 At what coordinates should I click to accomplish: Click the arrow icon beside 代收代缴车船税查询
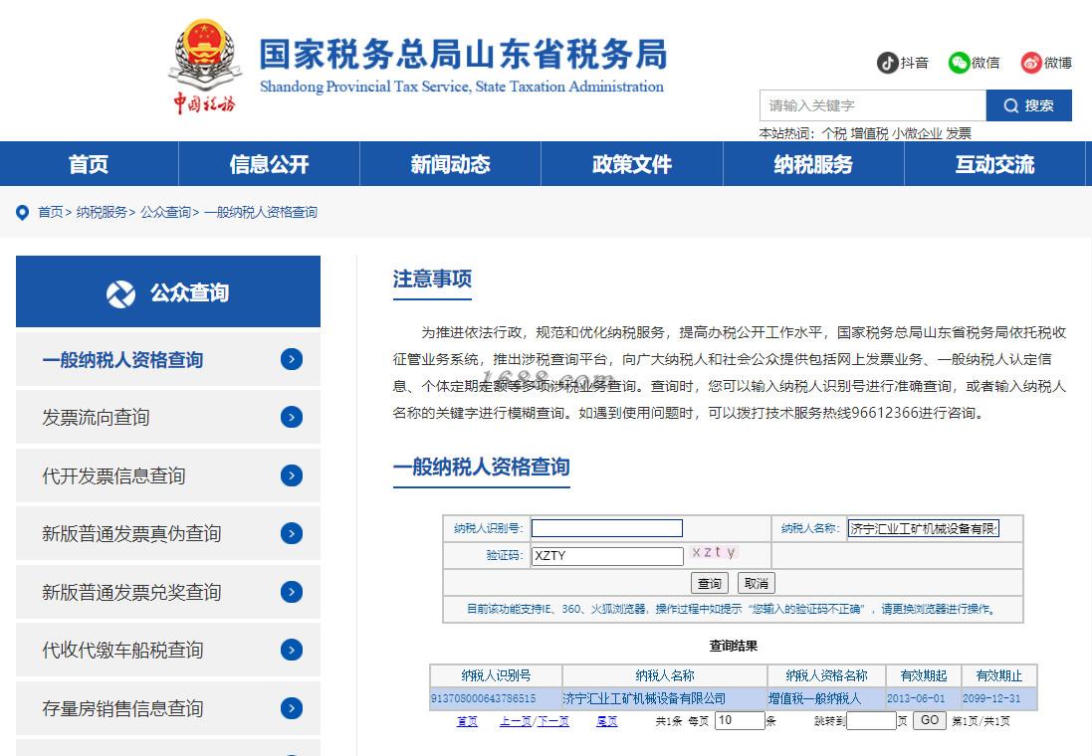point(291,650)
